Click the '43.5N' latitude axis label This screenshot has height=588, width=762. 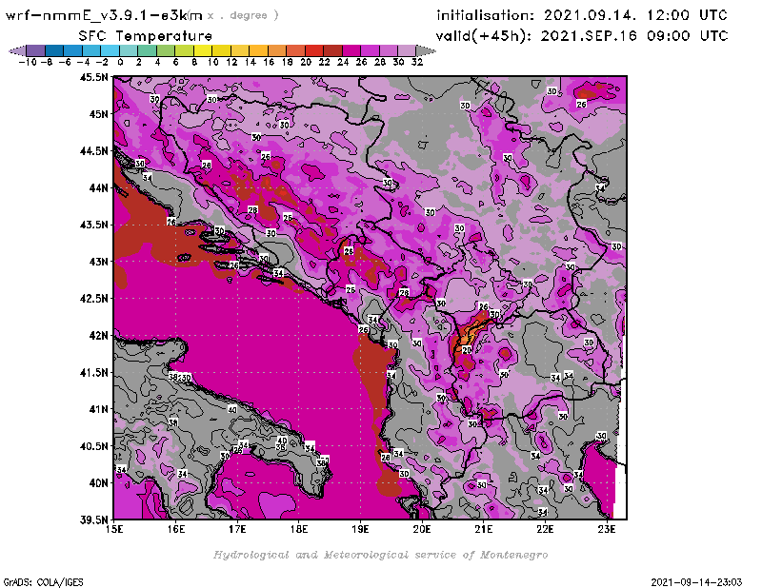[x=93, y=225]
